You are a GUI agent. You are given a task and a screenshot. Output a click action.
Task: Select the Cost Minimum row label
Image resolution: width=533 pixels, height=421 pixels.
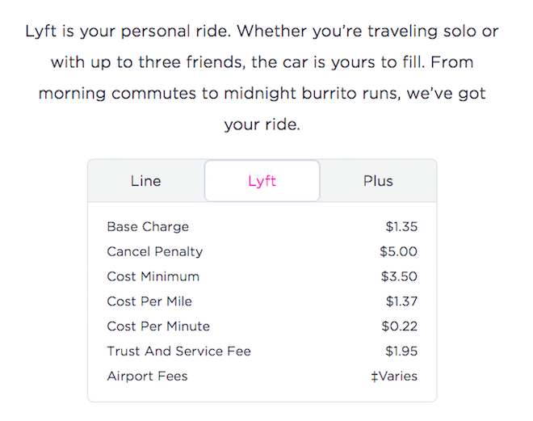pyautogui.click(x=153, y=276)
